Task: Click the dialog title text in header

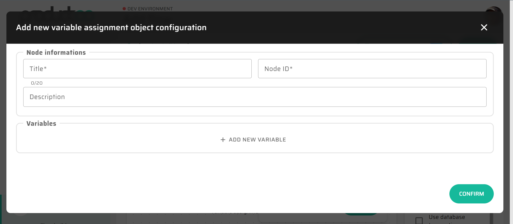Action: pyautogui.click(x=111, y=27)
